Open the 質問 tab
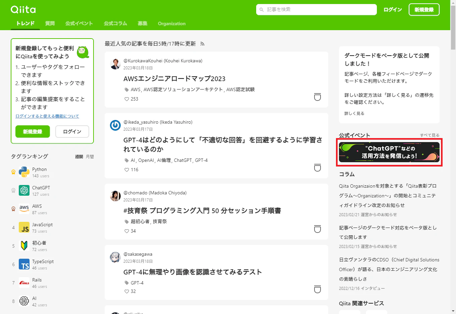The width and height of the screenshot is (456, 314). pos(50,23)
